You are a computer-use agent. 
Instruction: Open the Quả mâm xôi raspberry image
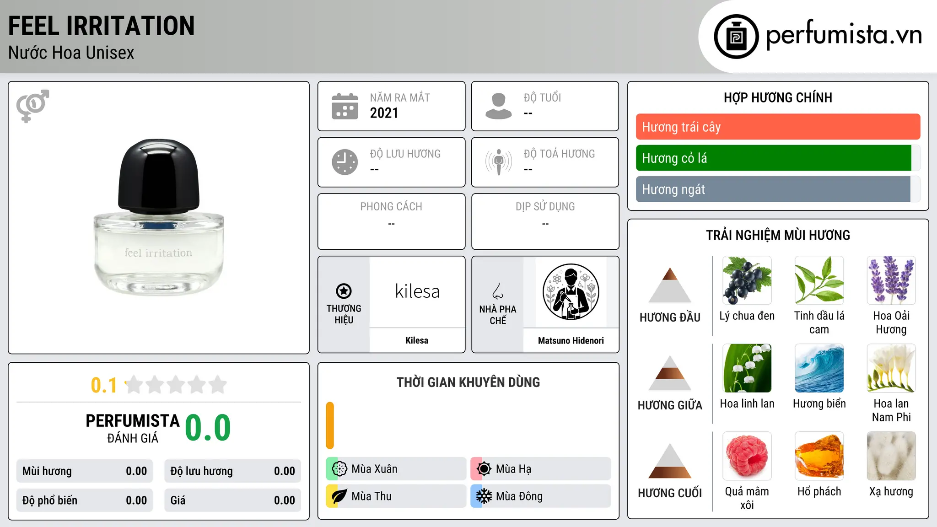[x=747, y=456]
